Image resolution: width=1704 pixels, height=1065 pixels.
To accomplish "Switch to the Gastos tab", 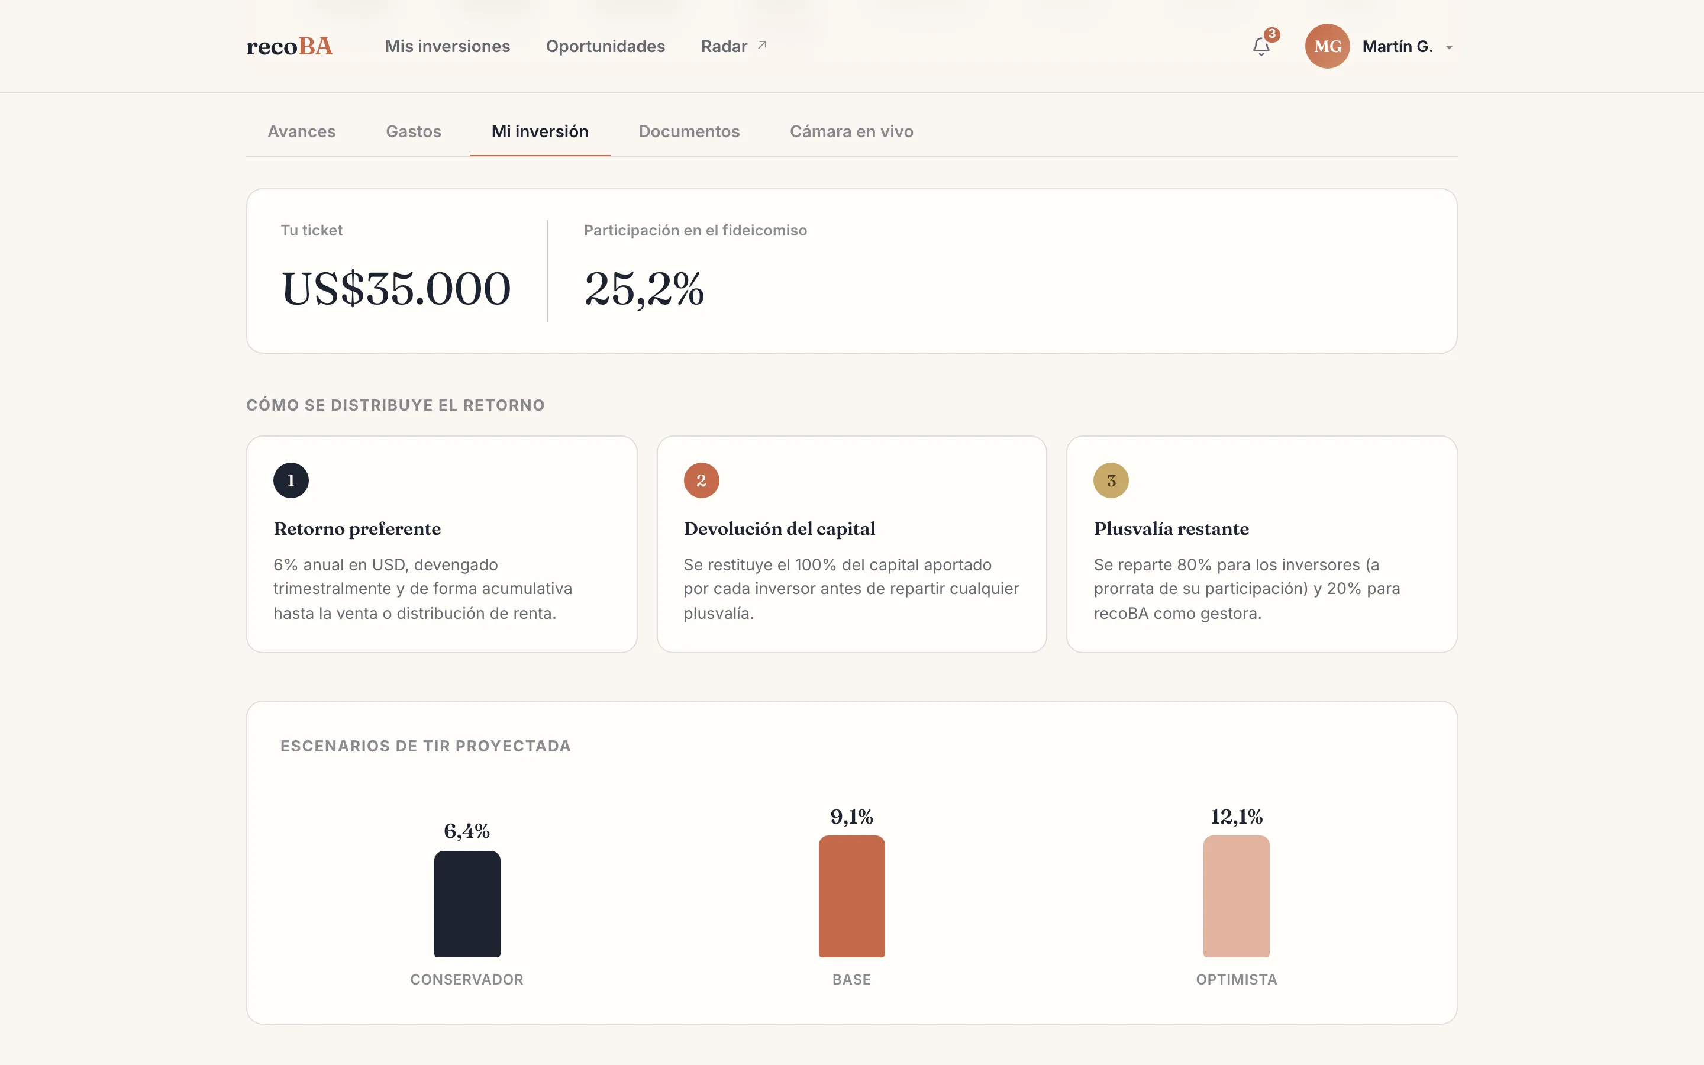I will pyautogui.click(x=414, y=132).
